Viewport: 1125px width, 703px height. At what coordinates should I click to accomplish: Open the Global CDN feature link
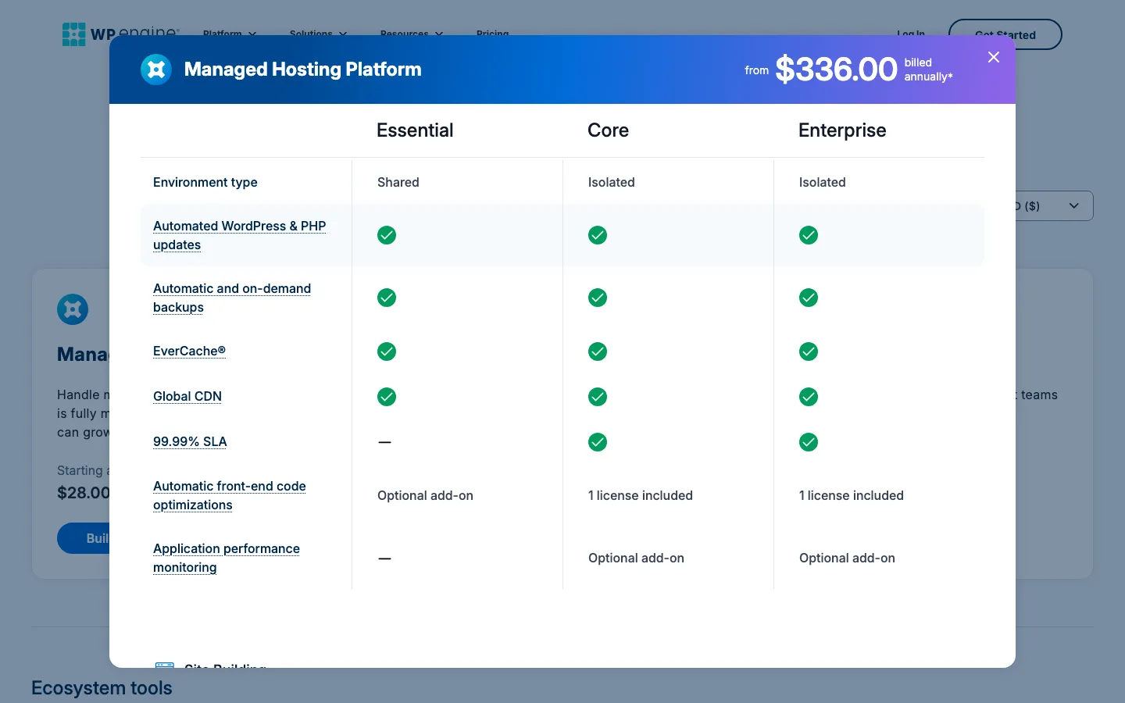click(187, 396)
